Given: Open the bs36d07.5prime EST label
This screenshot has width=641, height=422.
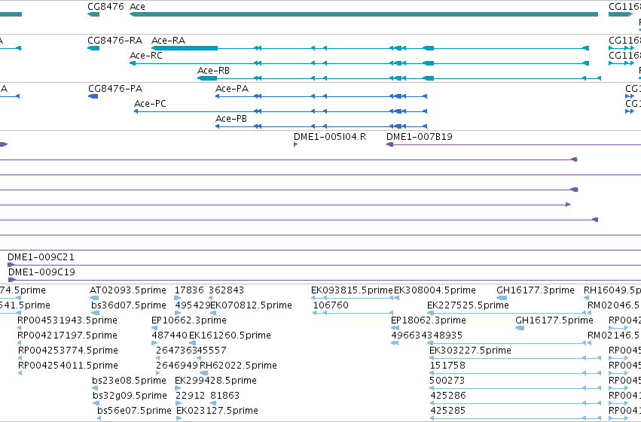Looking at the screenshot, I should point(129,305).
